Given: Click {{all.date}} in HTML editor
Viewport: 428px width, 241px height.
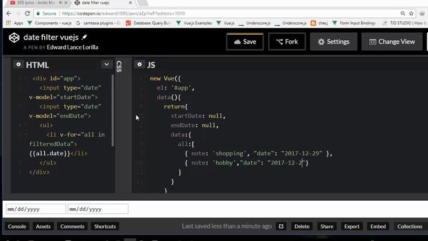Looking at the screenshot, I should [49, 153].
